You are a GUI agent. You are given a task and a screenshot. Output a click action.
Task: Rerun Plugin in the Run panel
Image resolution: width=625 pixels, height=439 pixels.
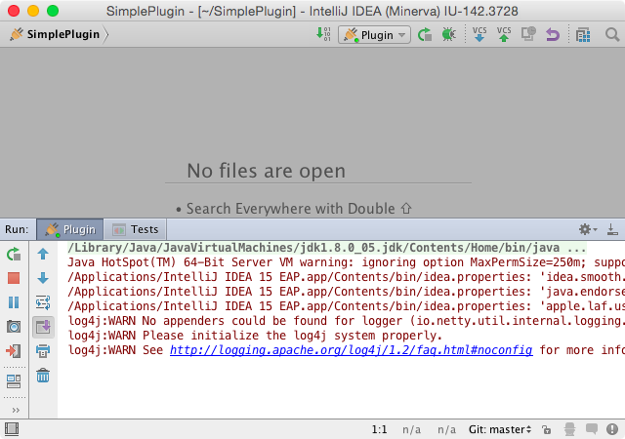[14, 254]
